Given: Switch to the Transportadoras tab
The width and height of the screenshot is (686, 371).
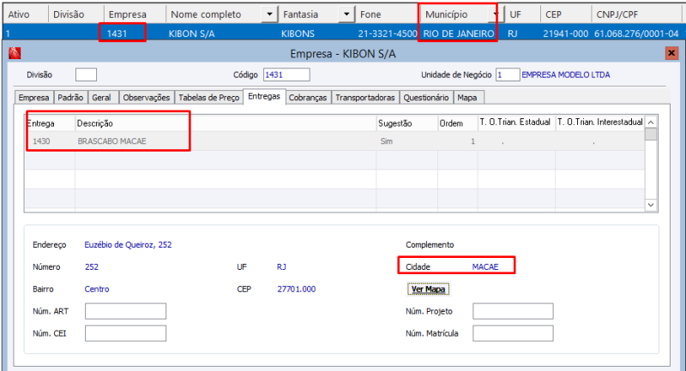Looking at the screenshot, I should pos(365,98).
